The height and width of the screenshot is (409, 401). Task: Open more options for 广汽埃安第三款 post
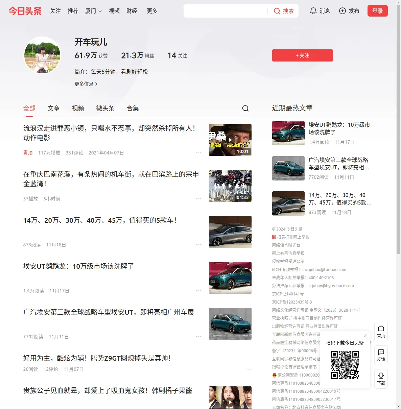[198, 337]
